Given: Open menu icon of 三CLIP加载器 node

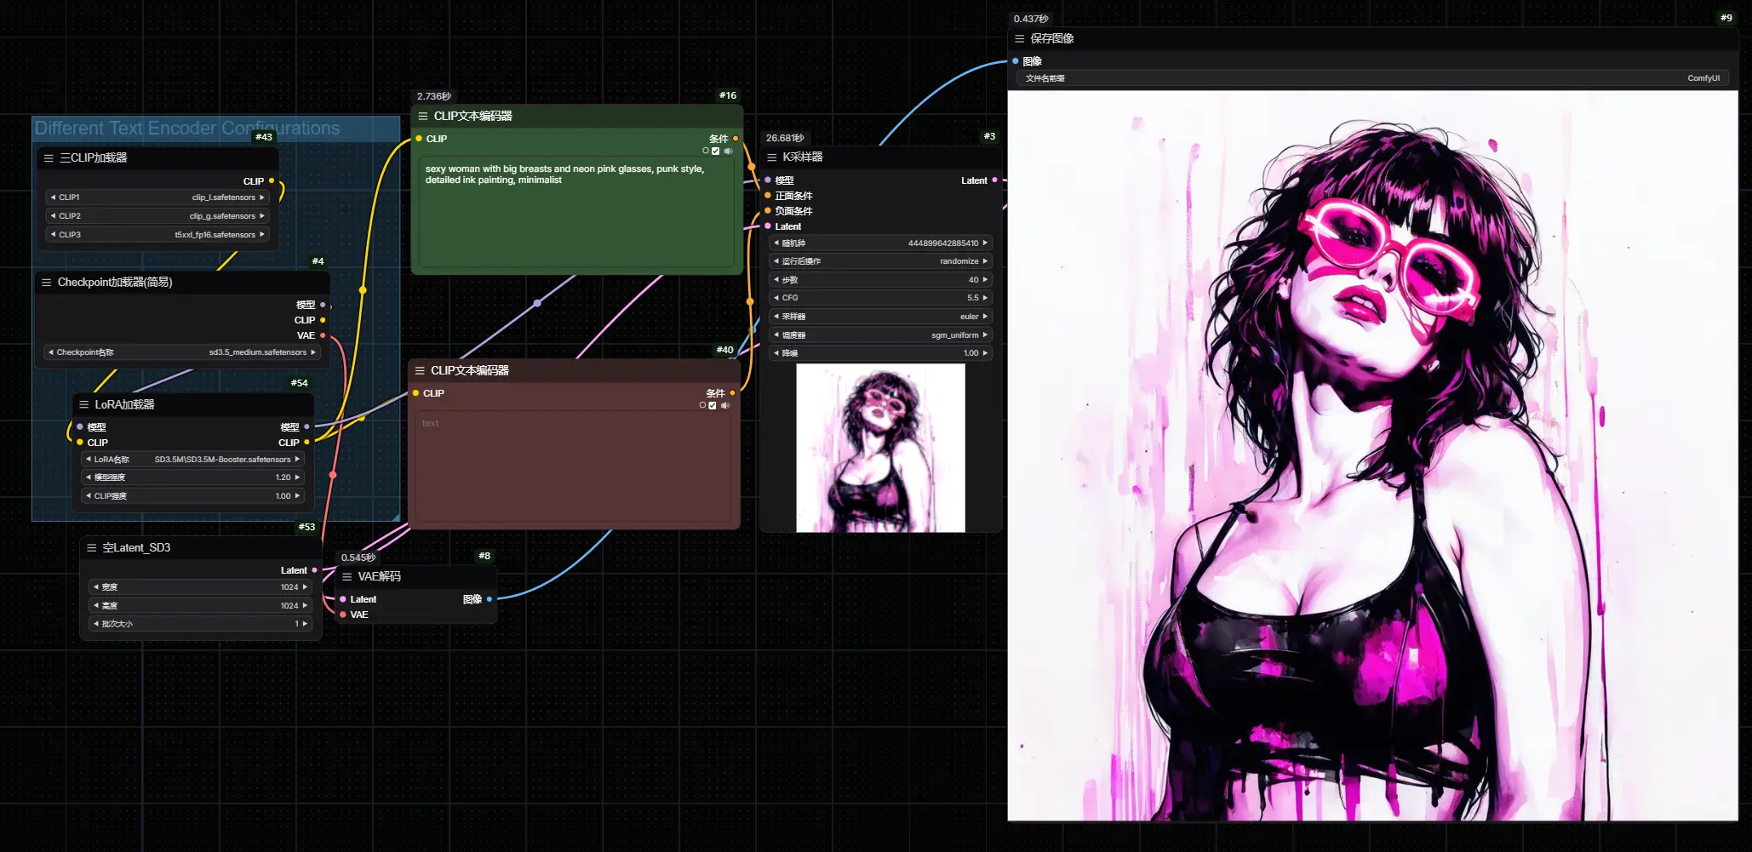Looking at the screenshot, I should [x=49, y=157].
